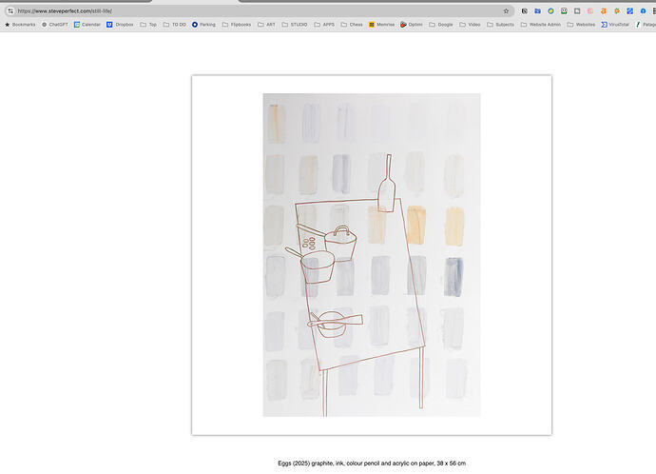Open the Optimi bookmark
656x474 pixels.
pyautogui.click(x=412, y=25)
